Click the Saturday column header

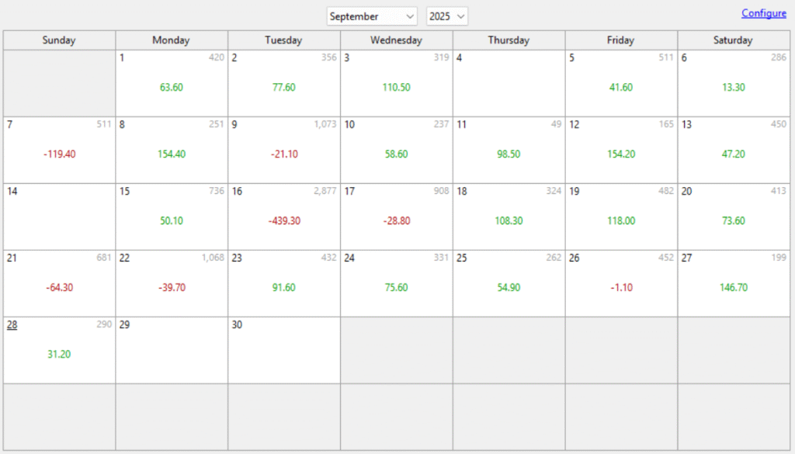point(733,40)
